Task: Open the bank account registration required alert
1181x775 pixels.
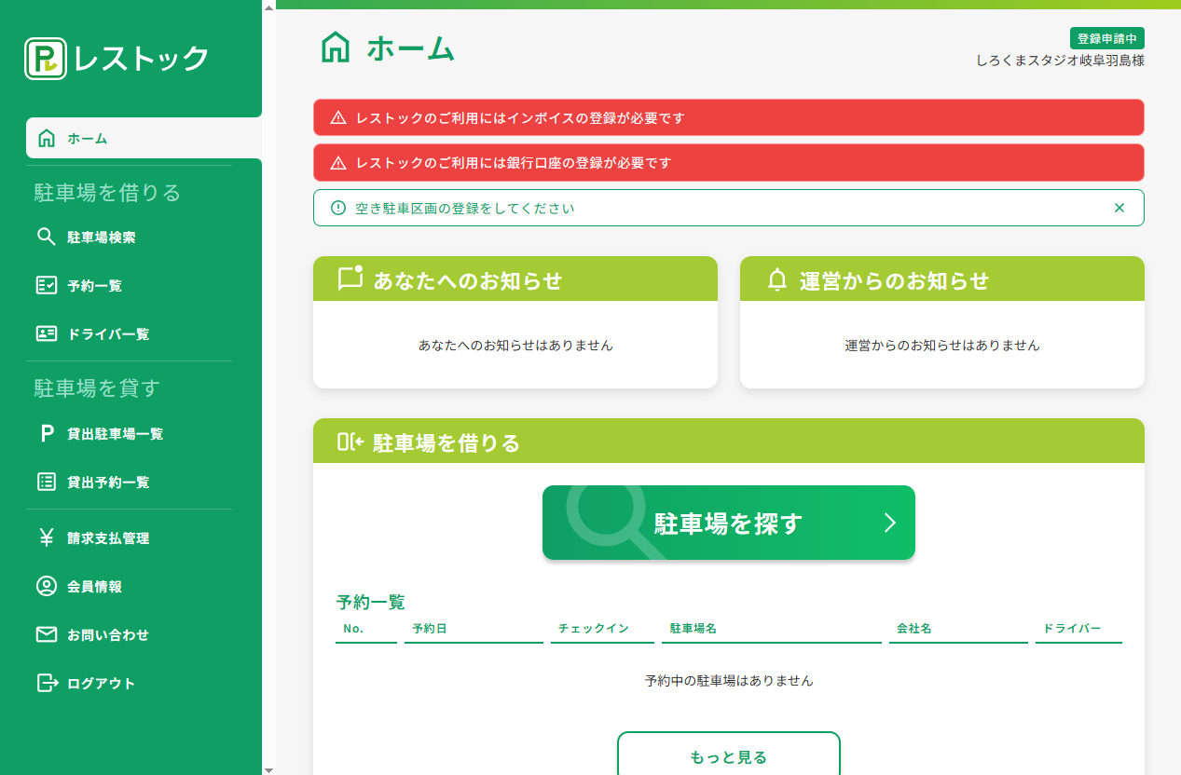Action: pos(728,163)
